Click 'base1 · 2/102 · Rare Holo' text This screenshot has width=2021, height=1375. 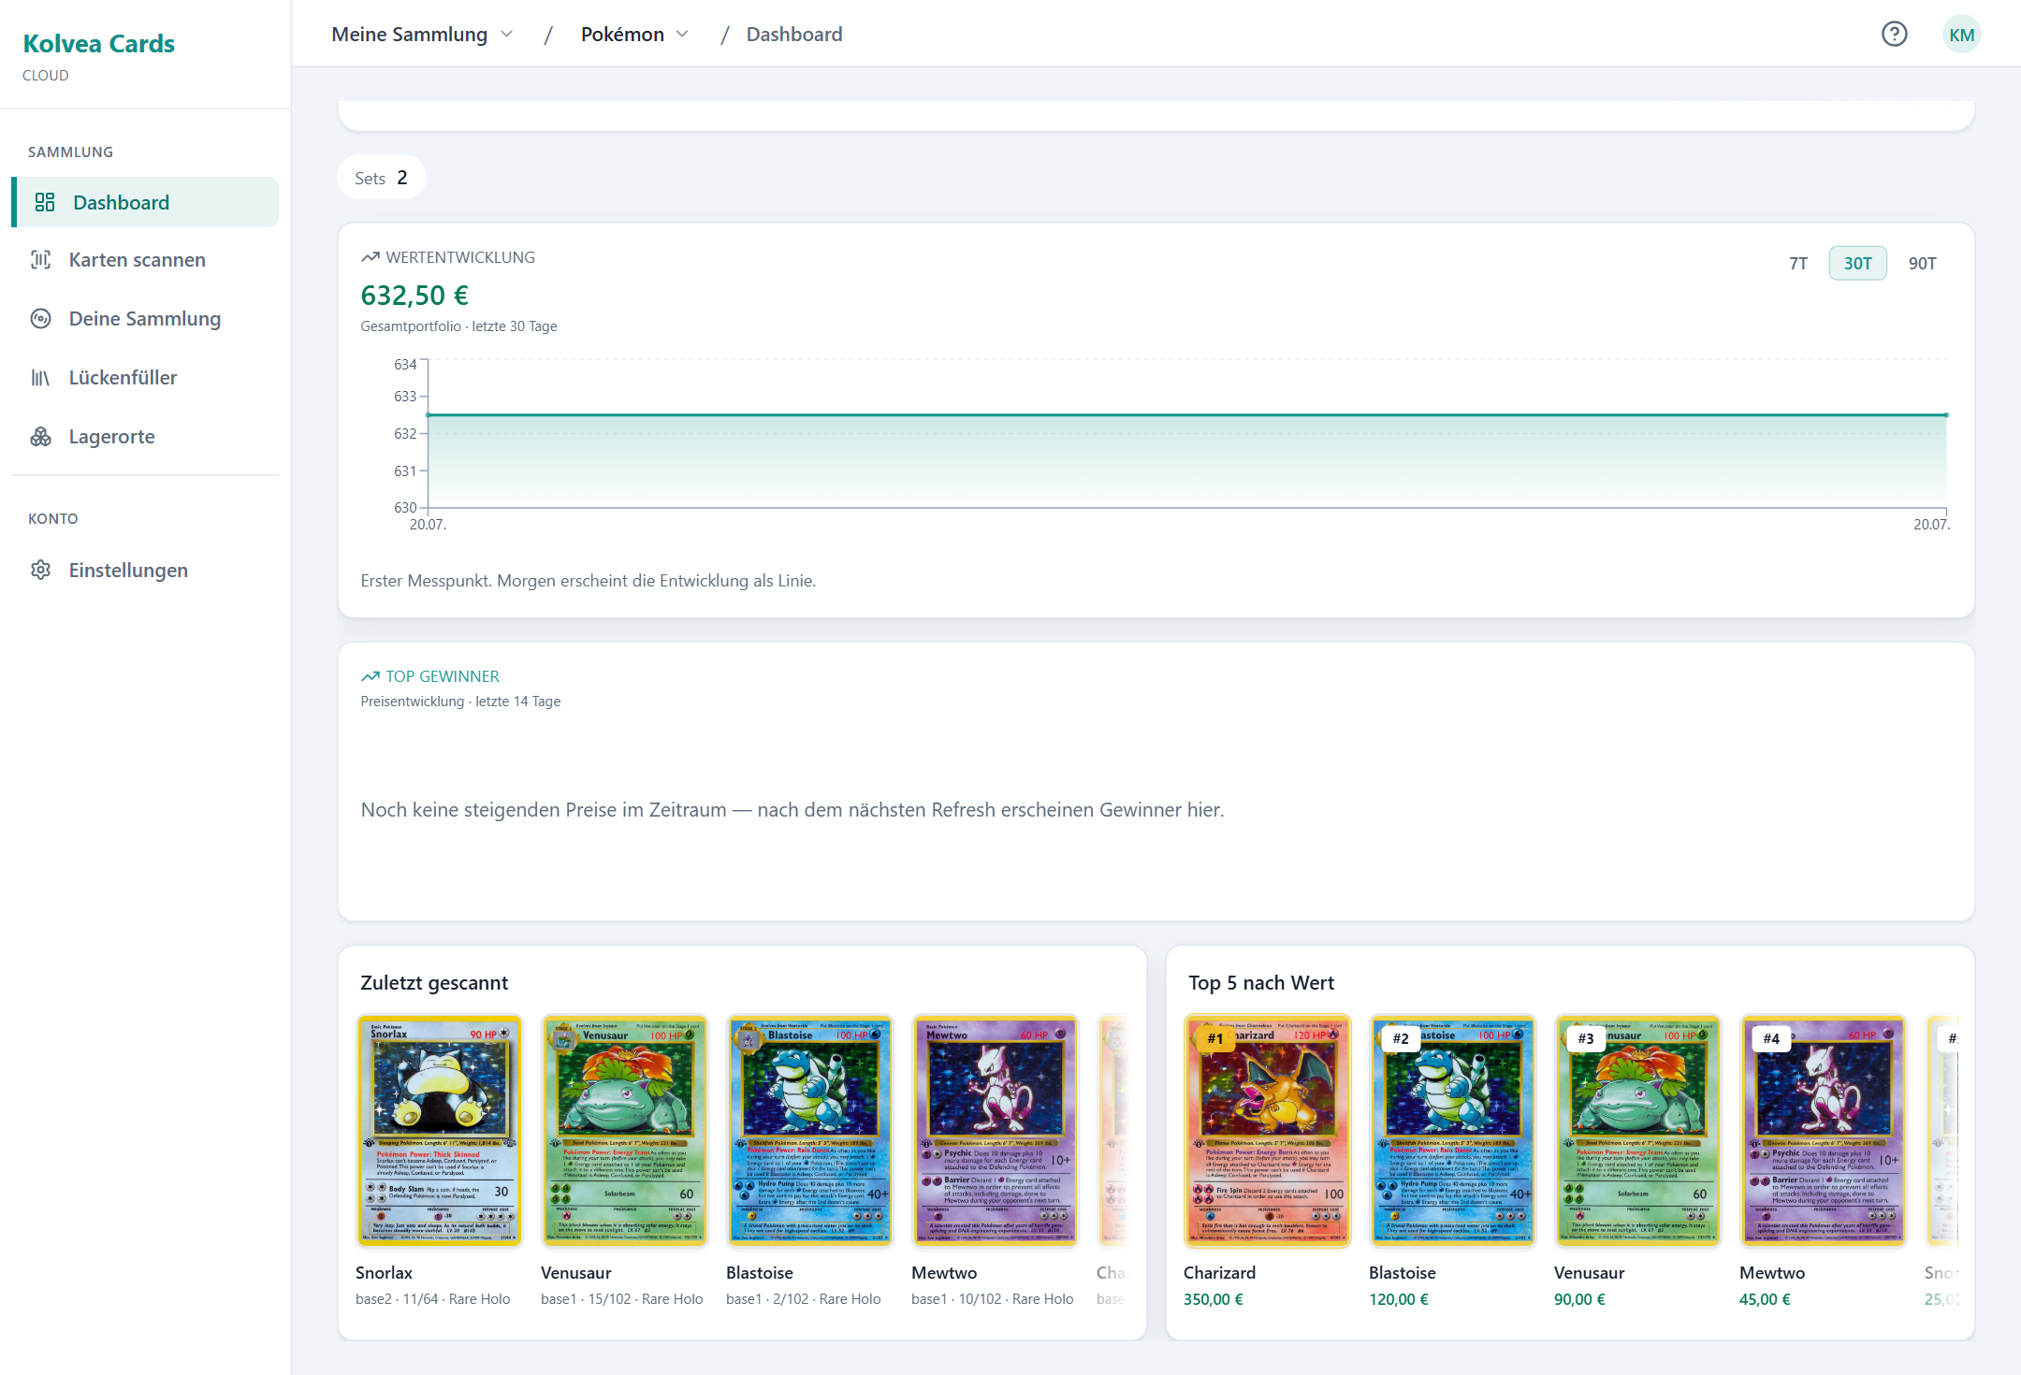(x=803, y=1299)
